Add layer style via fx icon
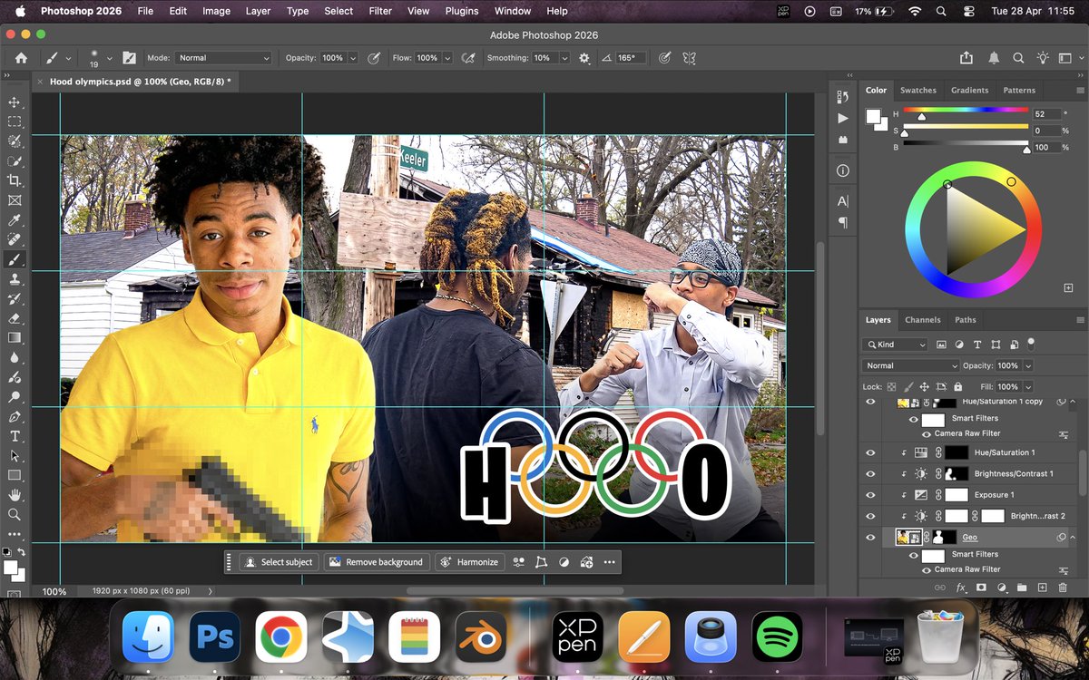The image size is (1089, 680). coord(961,588)
